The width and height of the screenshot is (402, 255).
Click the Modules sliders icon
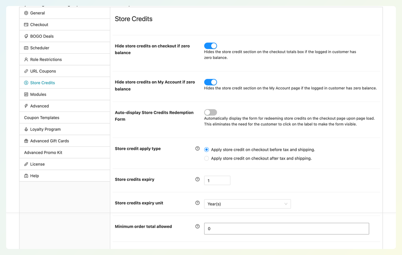click(26, 94)
